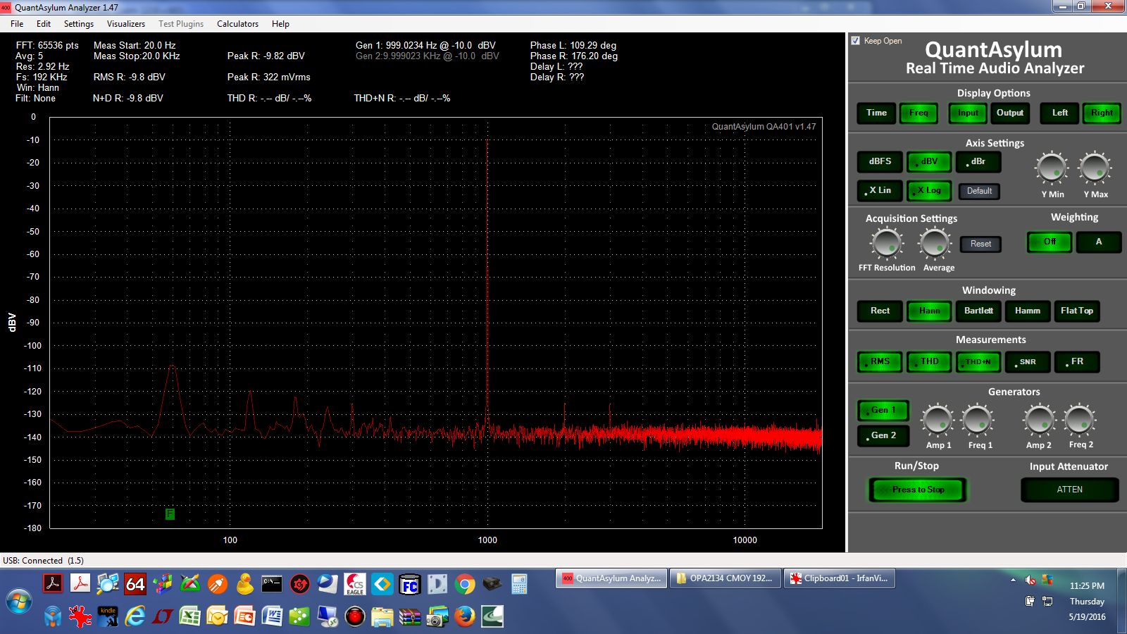Switch to OPA2134 CMOY taskbar window
The image size is (1127, 634).
725,578
